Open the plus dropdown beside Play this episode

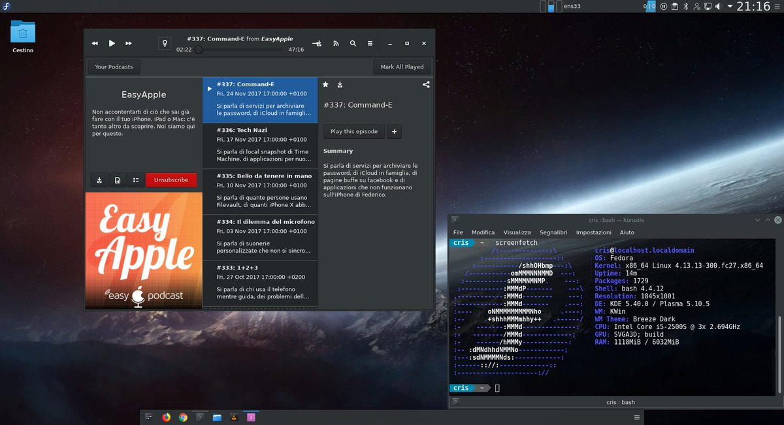pyautogui.click(x=394, y=131)
